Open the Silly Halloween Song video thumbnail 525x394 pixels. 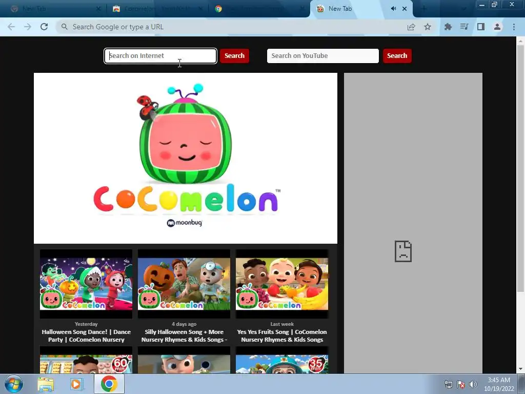tap(184, 284)
